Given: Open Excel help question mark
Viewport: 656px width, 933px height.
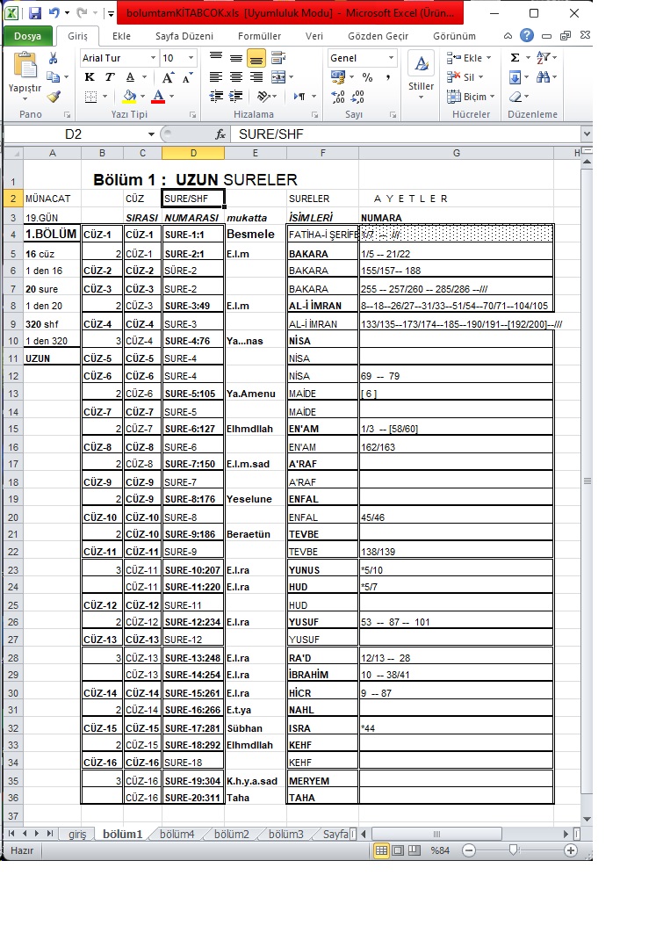Looking at the screenshot, I should 526,35.
